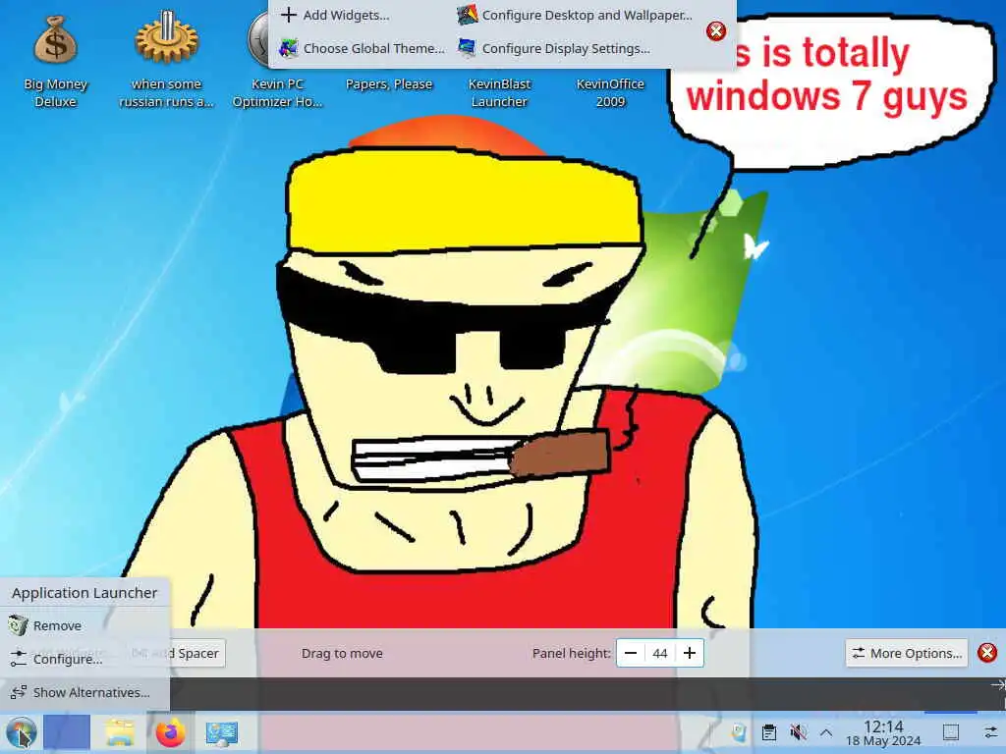Viewport: 1006px width, 754px height.
Task: Close the desktop edit toolbar with red X
Action: pos(716,30)
